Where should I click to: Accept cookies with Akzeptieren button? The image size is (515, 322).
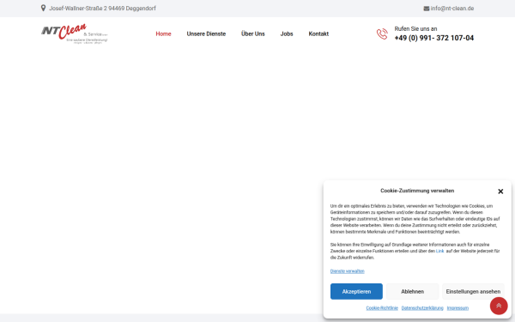click(356, 291)
